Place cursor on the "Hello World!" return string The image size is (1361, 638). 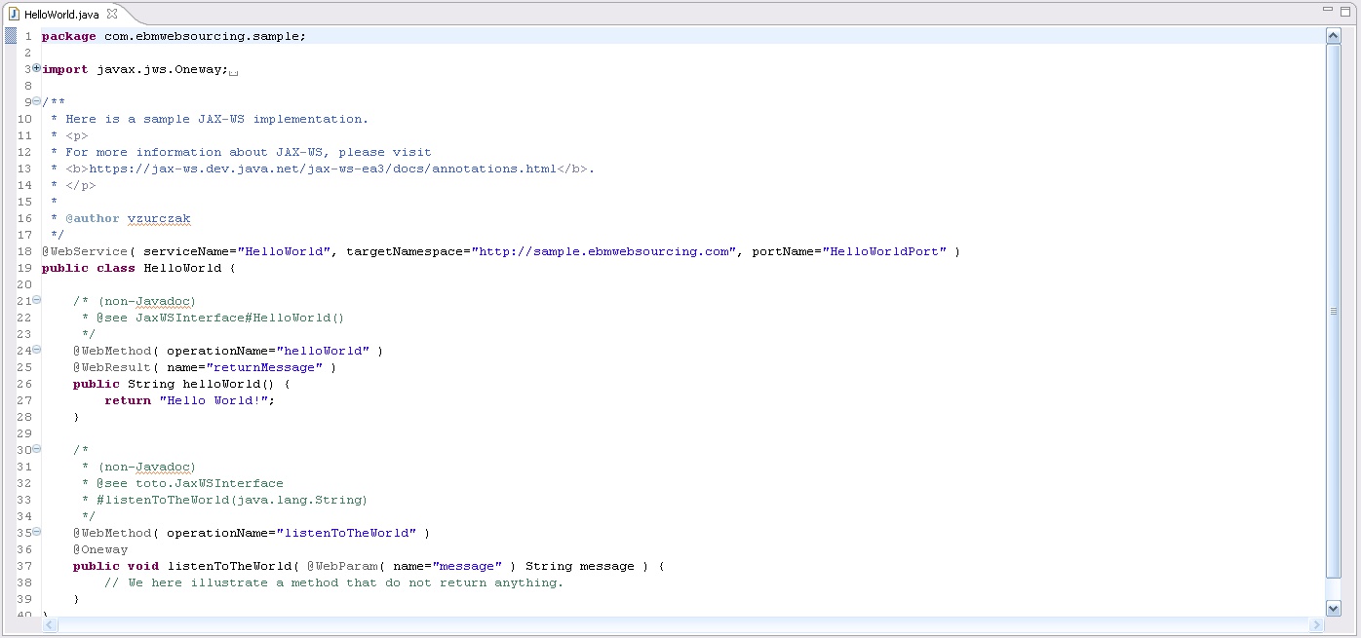214,400
